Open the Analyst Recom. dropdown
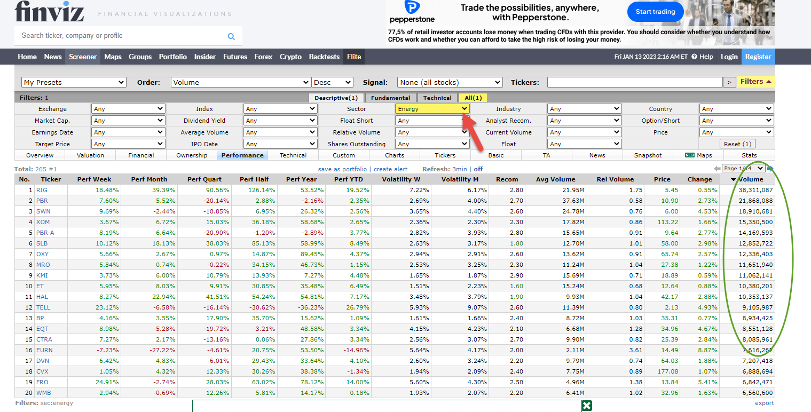The image size is (811, 412). pos(585,121)
